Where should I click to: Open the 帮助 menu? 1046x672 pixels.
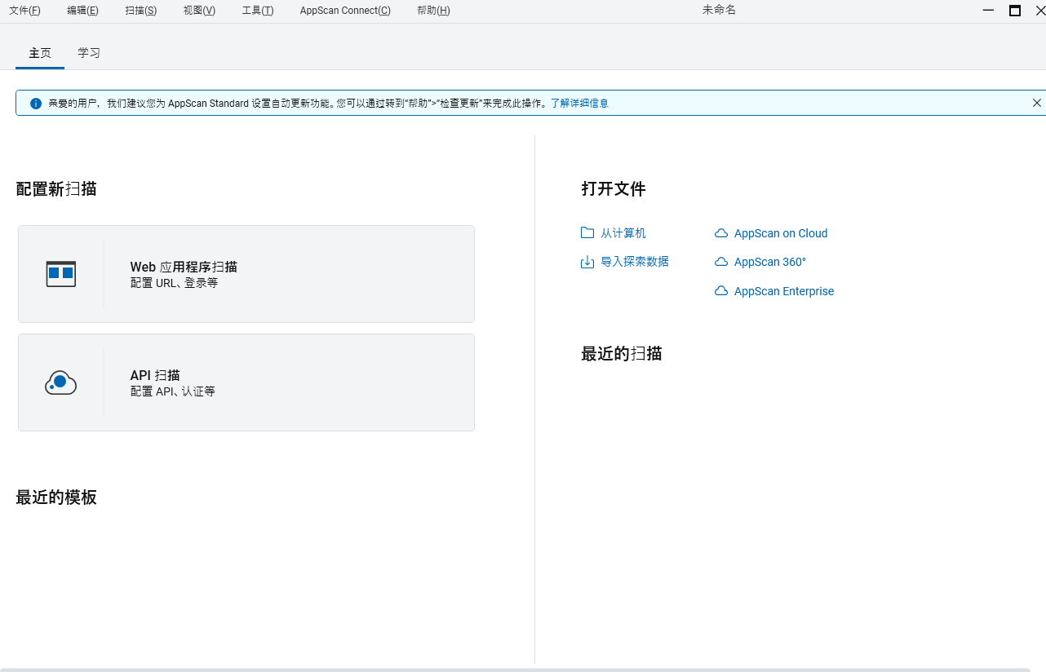pos(432,10)
